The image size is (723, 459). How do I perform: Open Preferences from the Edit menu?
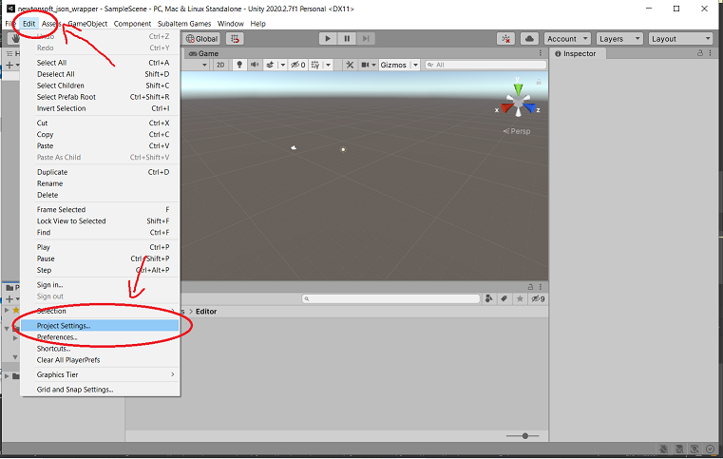coord(100,337)
